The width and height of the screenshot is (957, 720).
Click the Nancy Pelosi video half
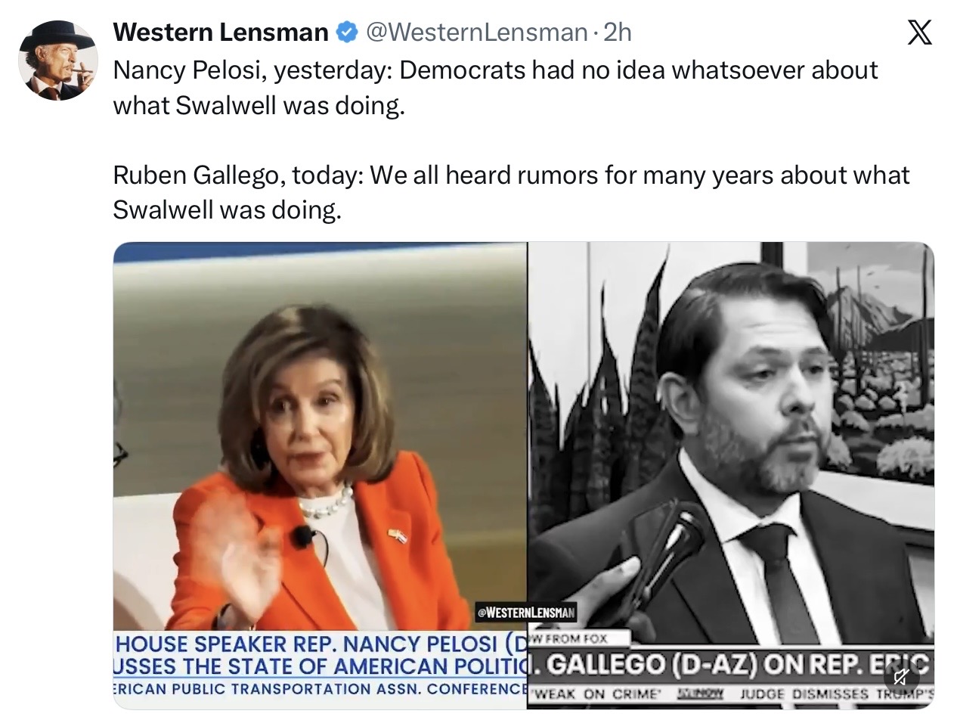(320, 475)
